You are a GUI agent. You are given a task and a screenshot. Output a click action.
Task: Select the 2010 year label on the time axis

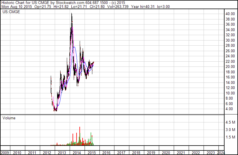coord(17,153)
